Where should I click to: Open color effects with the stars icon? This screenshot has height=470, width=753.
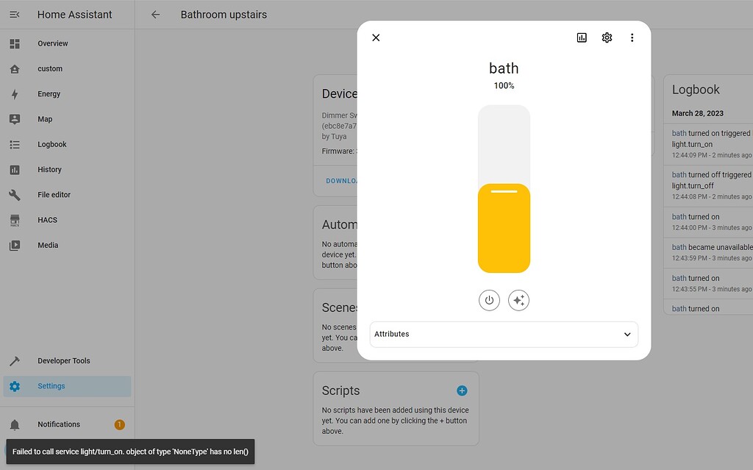click(518, 300)
